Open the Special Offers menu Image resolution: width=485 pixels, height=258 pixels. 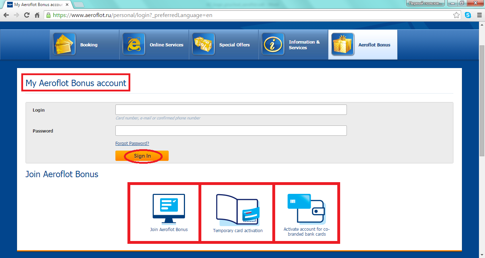pyautogui.click(x=224, y=44)
